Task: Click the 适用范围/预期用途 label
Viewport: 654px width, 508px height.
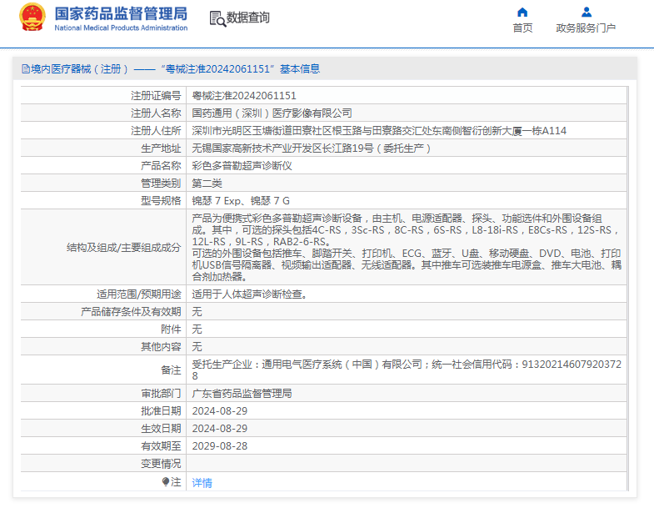Action: click(x=139, y=294)
